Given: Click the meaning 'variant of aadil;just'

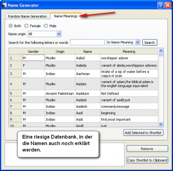Looking at the screenshot, I should click(129, 100).
